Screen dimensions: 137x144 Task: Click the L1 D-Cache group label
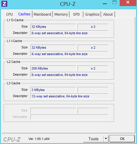point(15,20)
